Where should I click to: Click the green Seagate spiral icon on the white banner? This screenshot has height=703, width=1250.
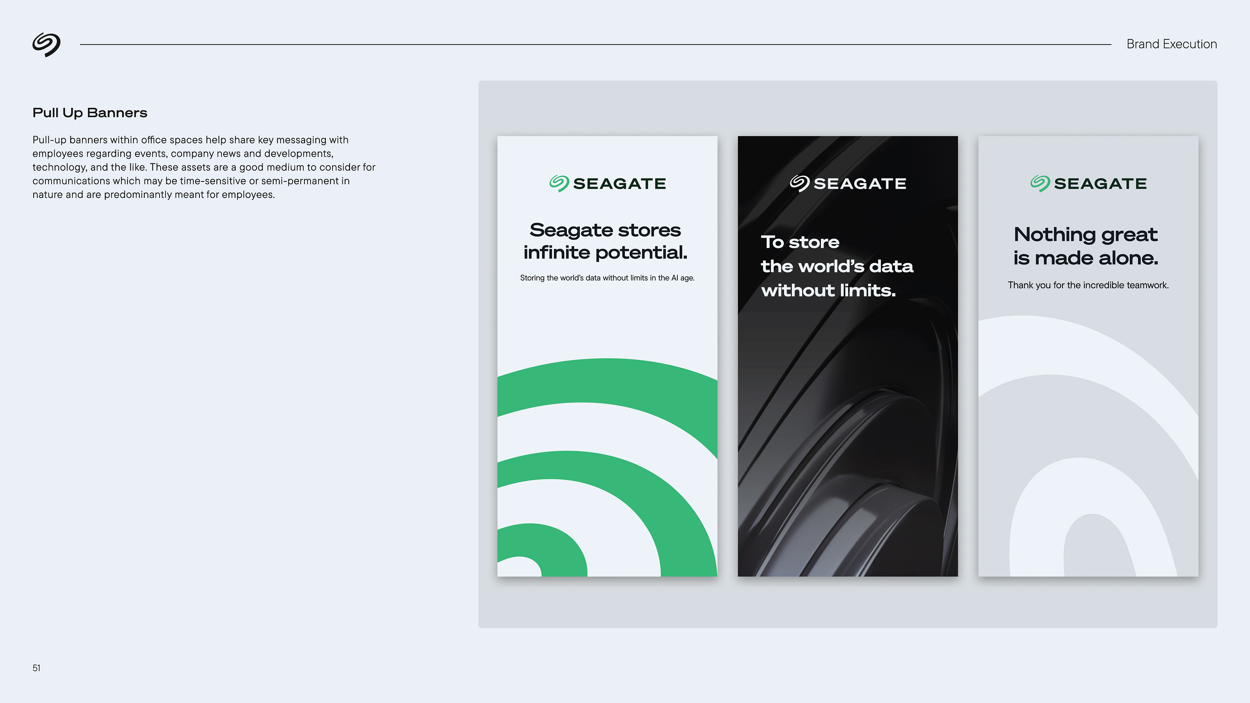coord(559,183)
